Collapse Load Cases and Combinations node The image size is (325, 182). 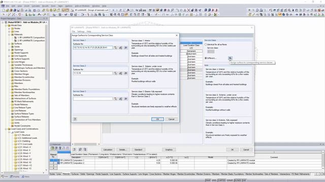pos(6,129)
